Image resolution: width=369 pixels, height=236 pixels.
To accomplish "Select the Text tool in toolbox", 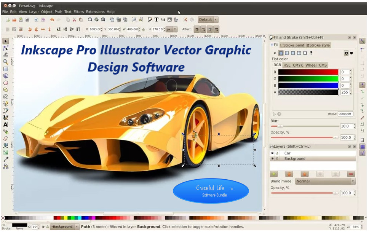I will 6,124.
